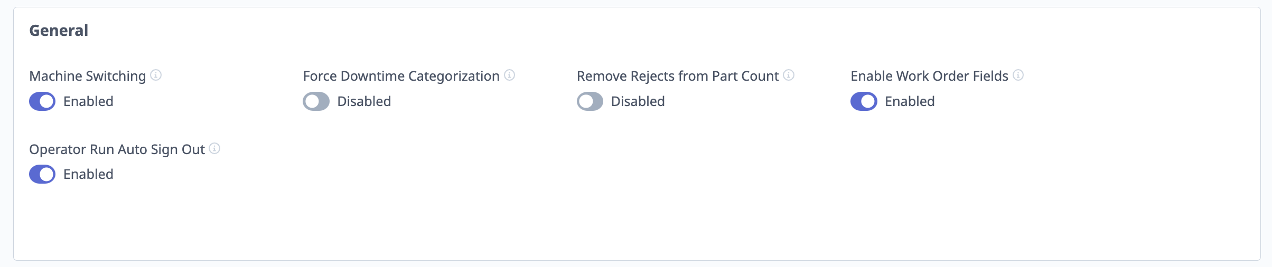The height and width of the screenshot is (267, 1272).
Task: Click Enabled text under Machine Switching
Action: [88, 101]
